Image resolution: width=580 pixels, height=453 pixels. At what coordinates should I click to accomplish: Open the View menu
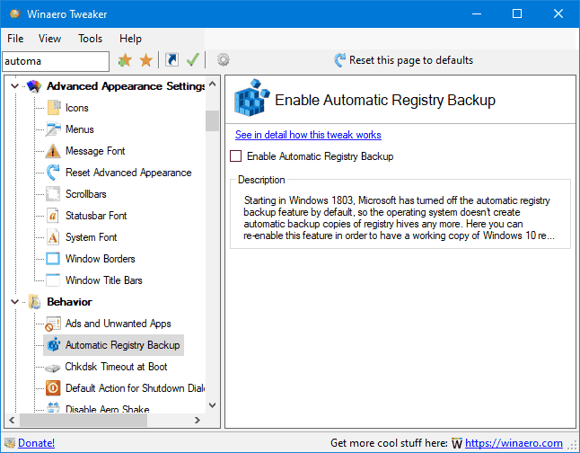point(49,39)
